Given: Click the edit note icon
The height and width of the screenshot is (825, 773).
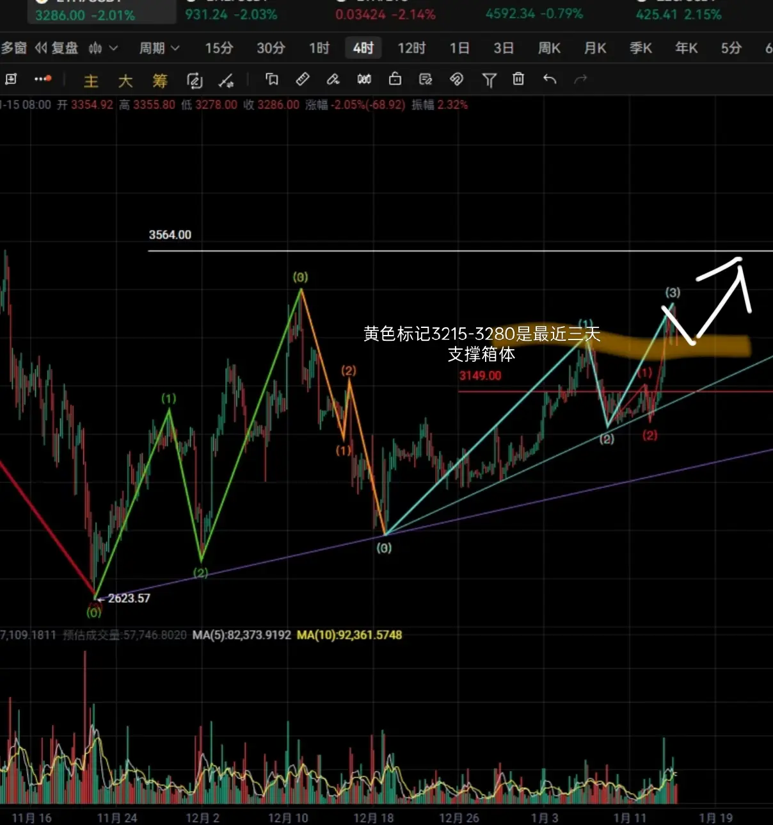Looking at the screenshot, I should (426, 79).
